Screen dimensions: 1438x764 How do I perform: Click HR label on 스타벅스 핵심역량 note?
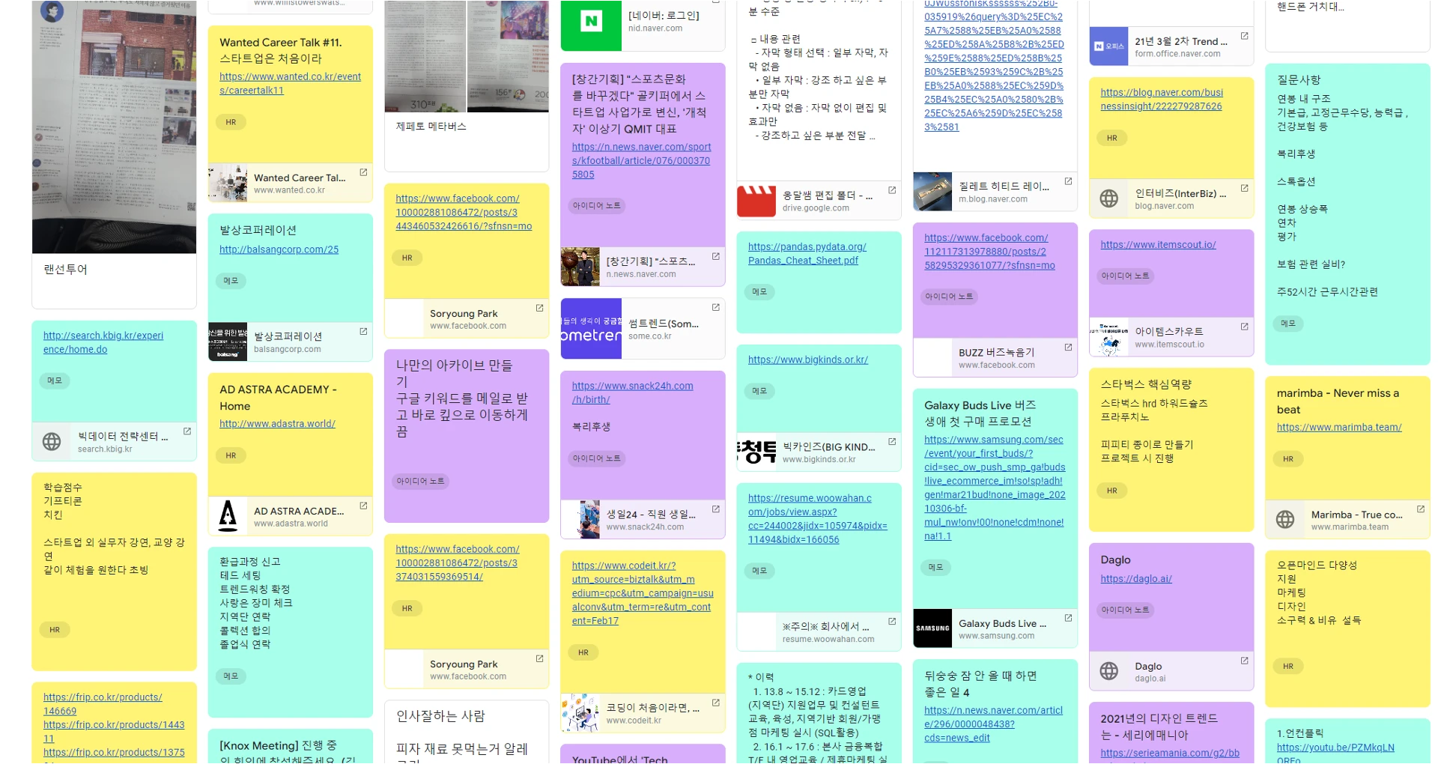coord(1111,491)
